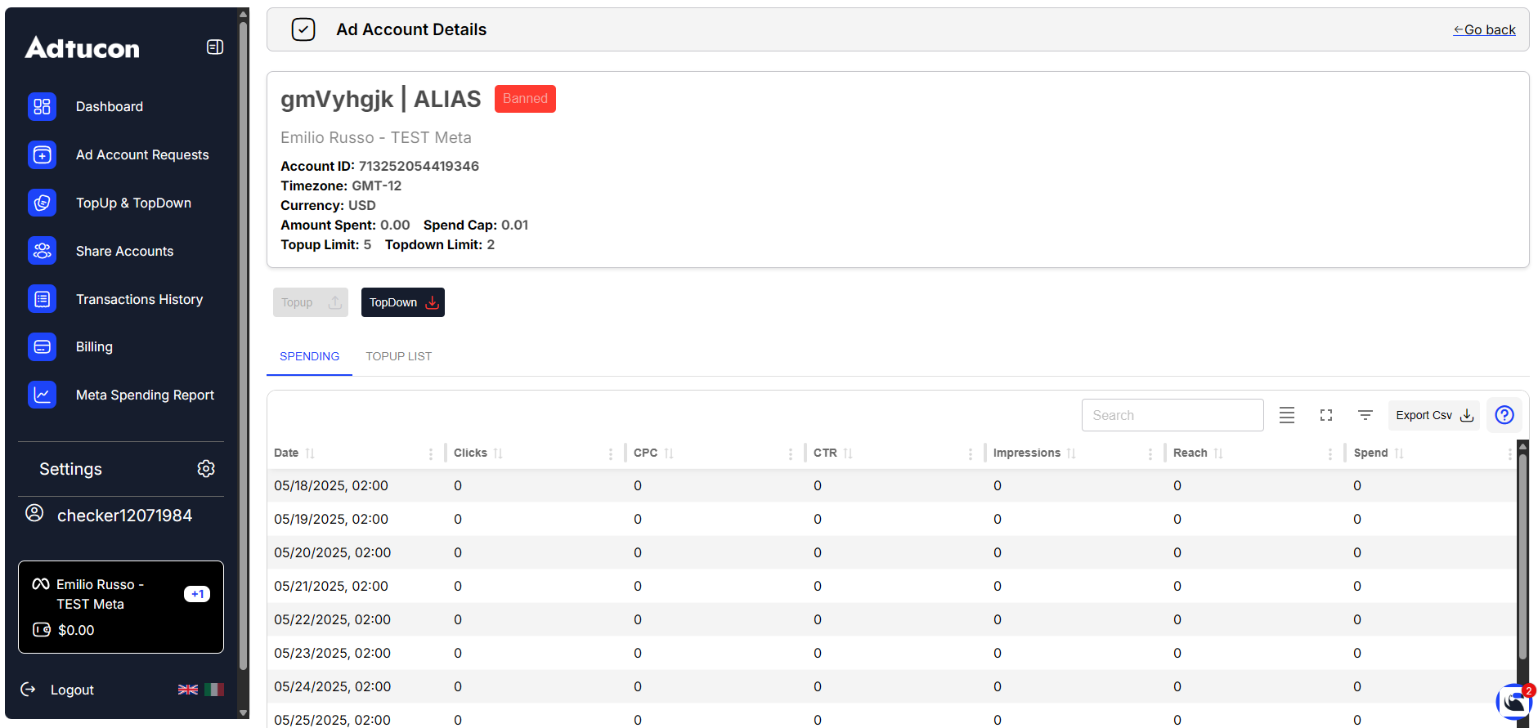Export table with Export Csv button
The height and width of the screenshot is (728, 1538).
coord(1434,415)
